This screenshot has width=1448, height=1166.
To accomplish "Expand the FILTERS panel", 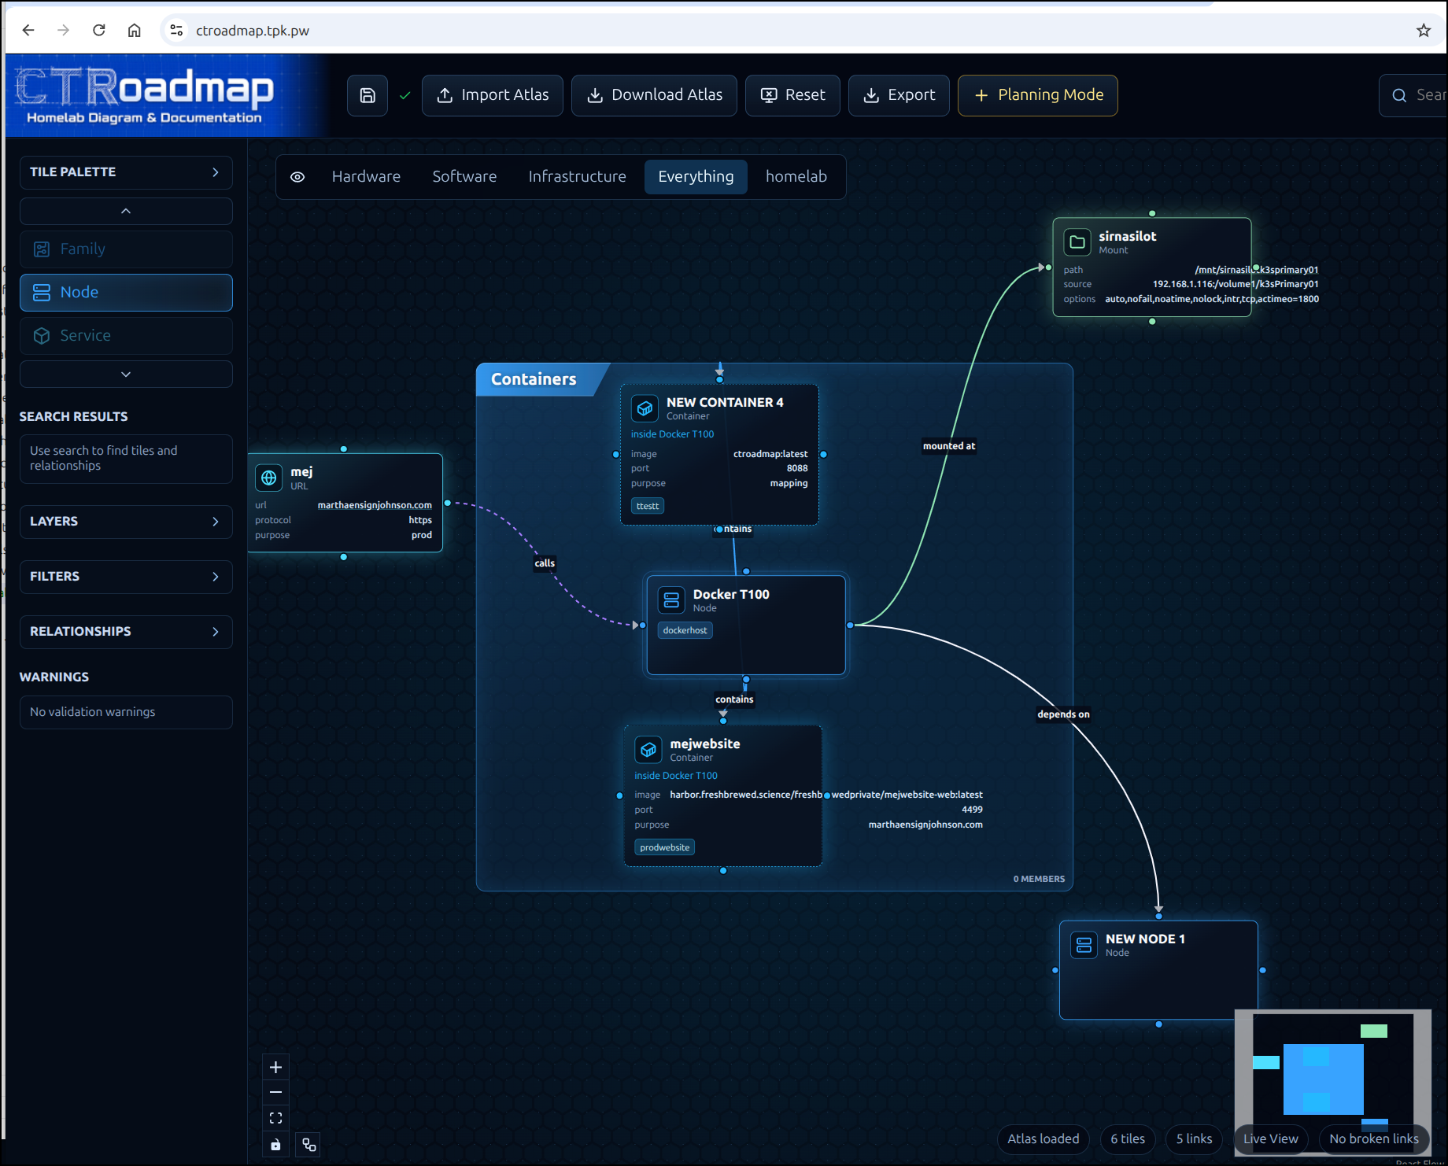I will [126, 577].
